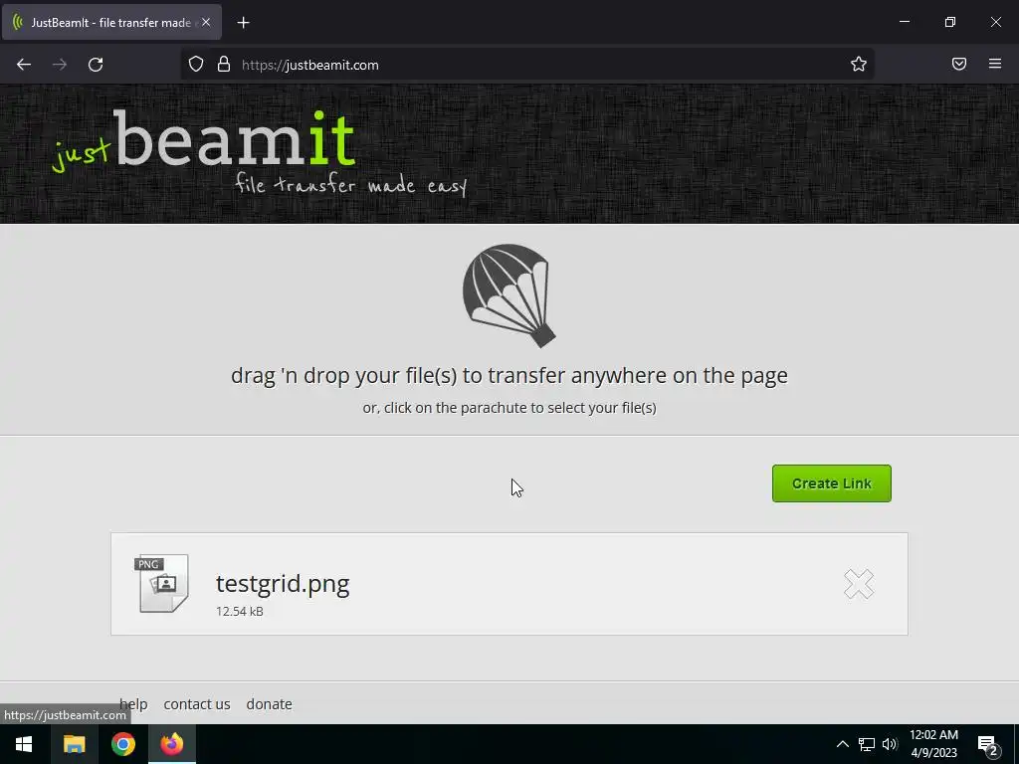Open the help link in footer
The width and height of the screenshot is (1019, 764).
(x=133, y=703)
